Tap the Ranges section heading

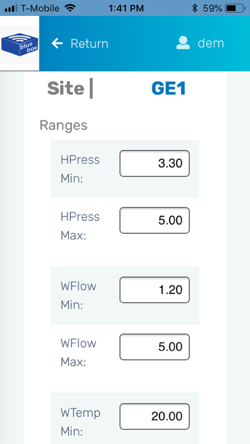[x=63, y=125]
